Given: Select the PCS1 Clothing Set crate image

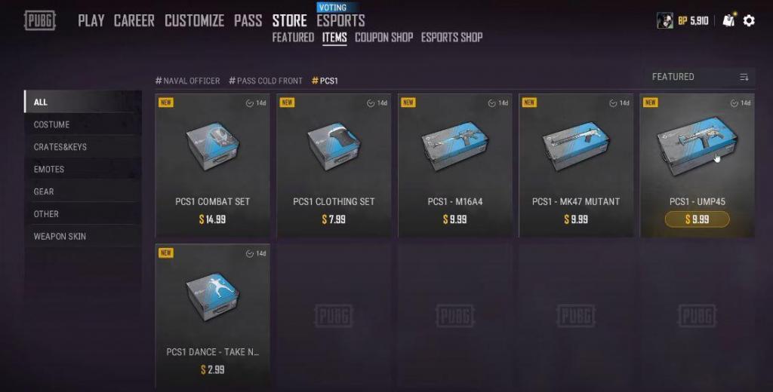Looking at the screenshot, I should pyautogui.click(x=334, y=146).
